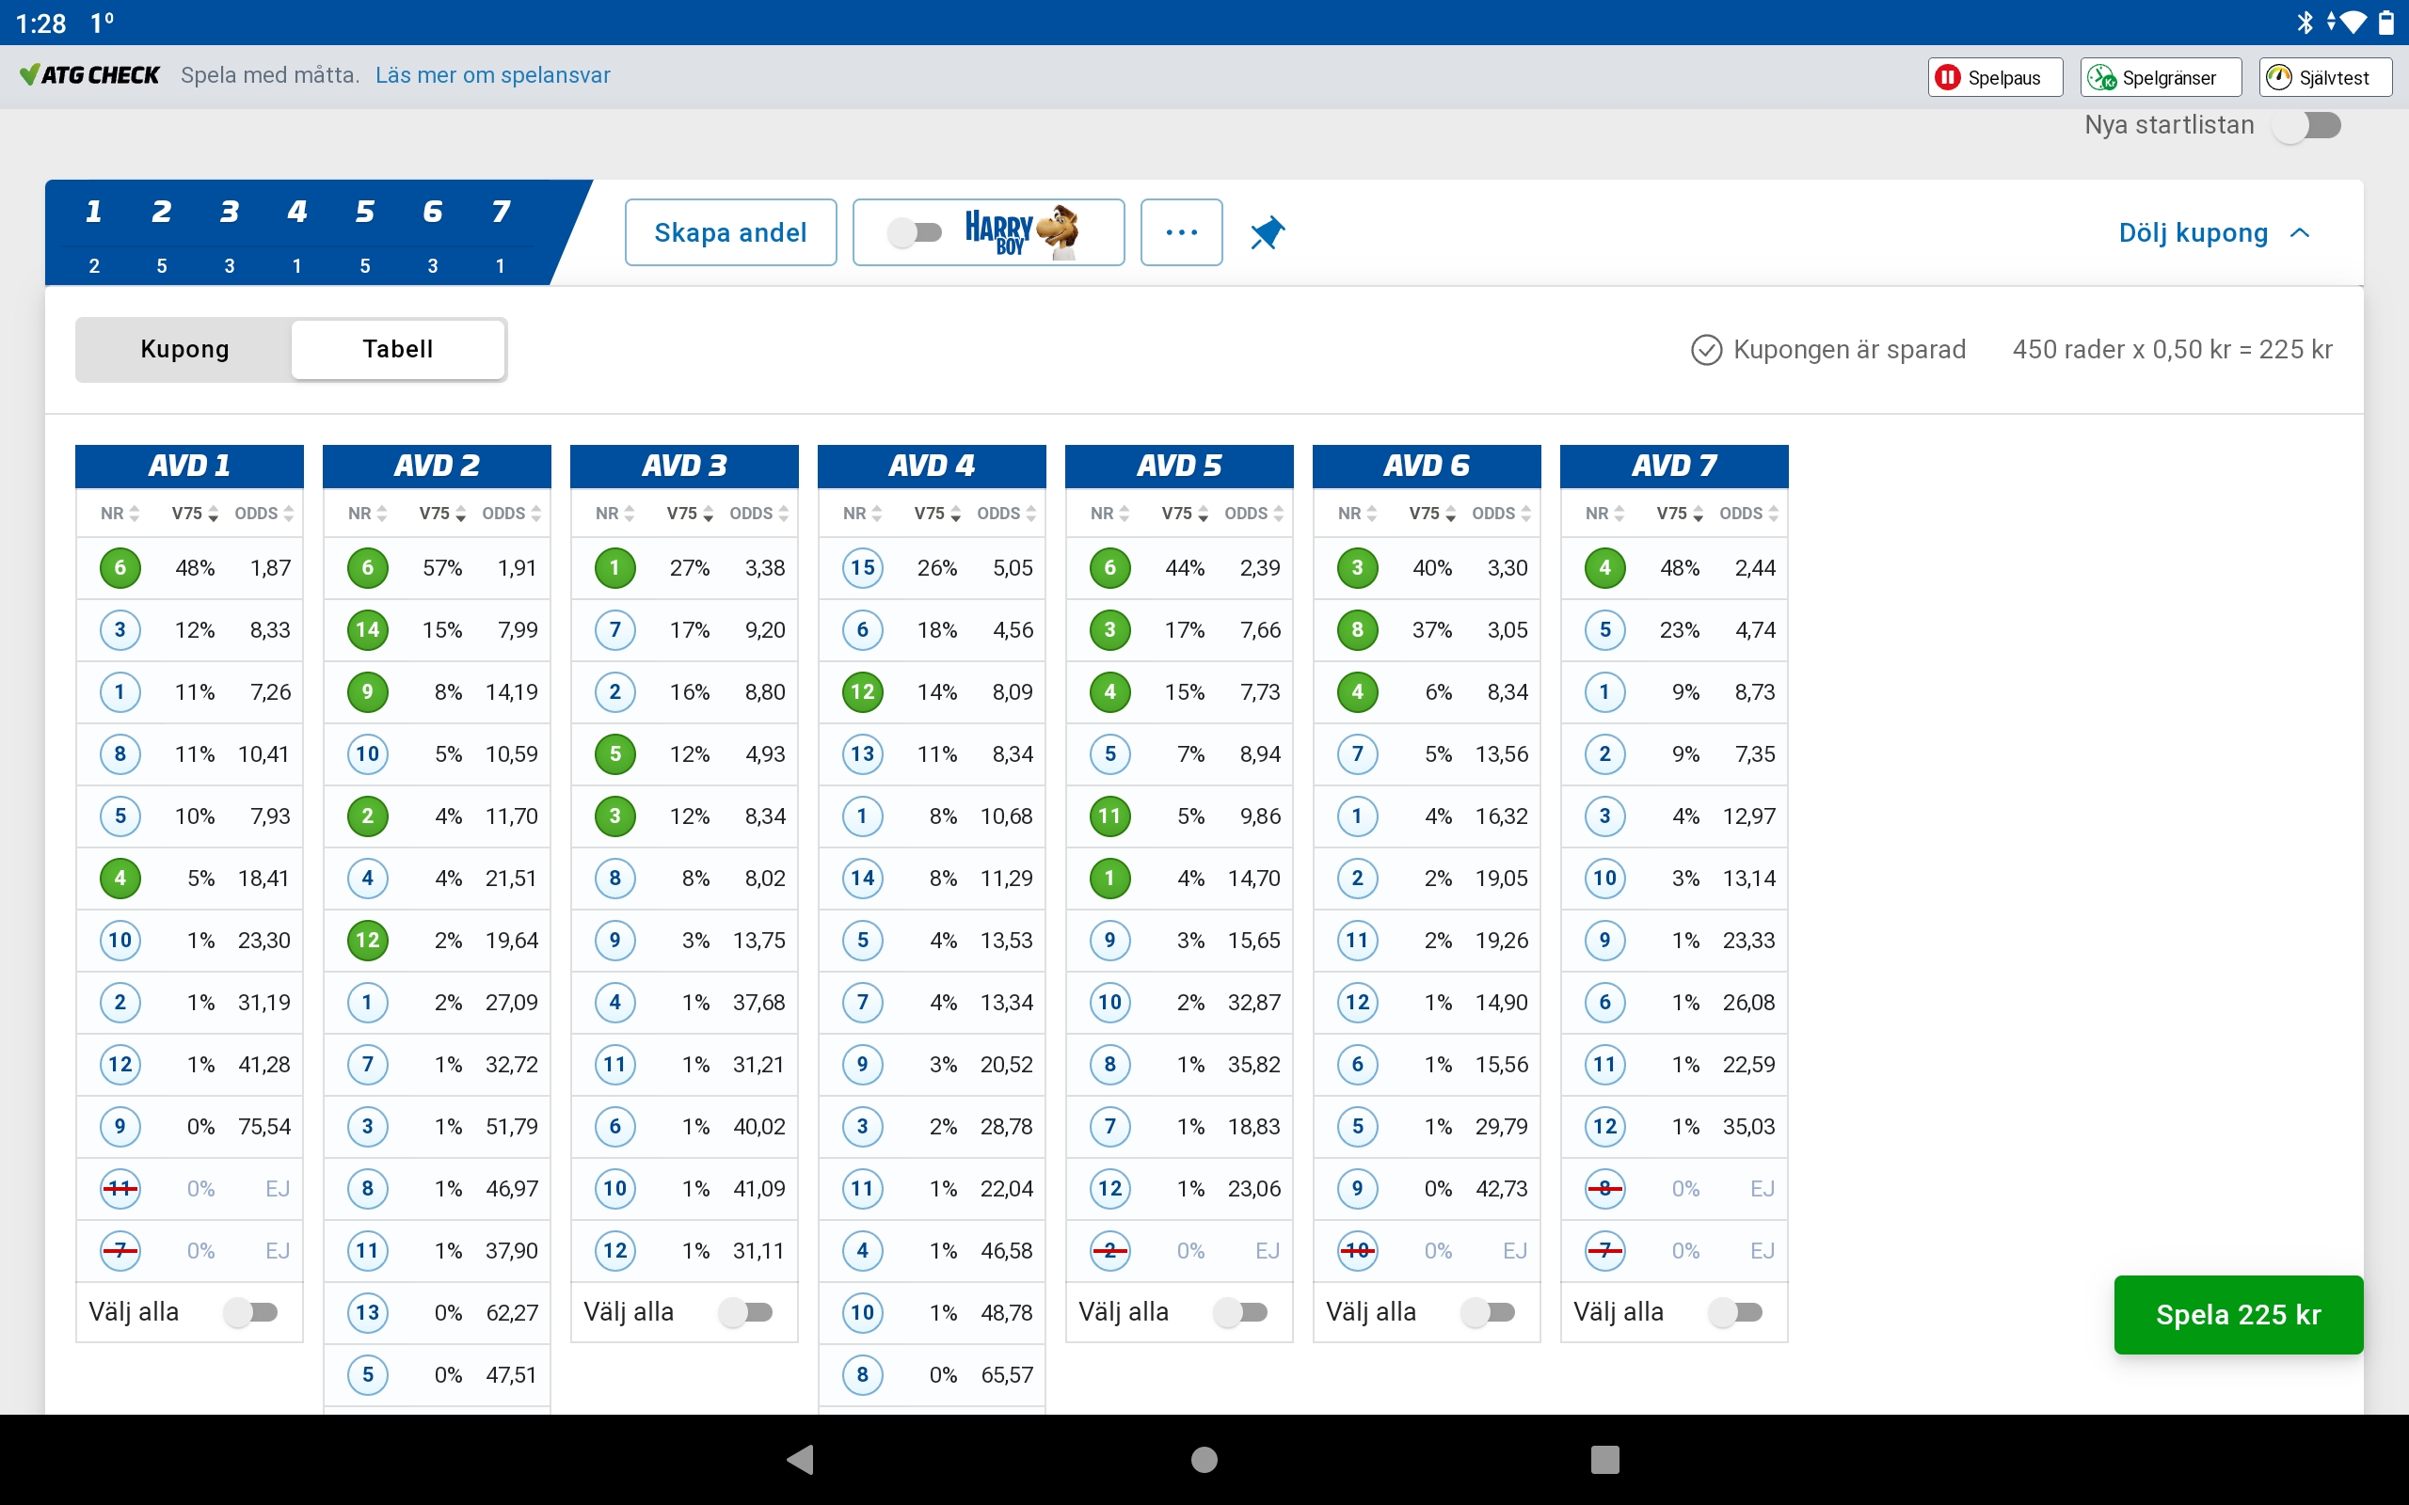Click the Spelpaus pause icon button

pyautogui.click(x=1994, y=78)
